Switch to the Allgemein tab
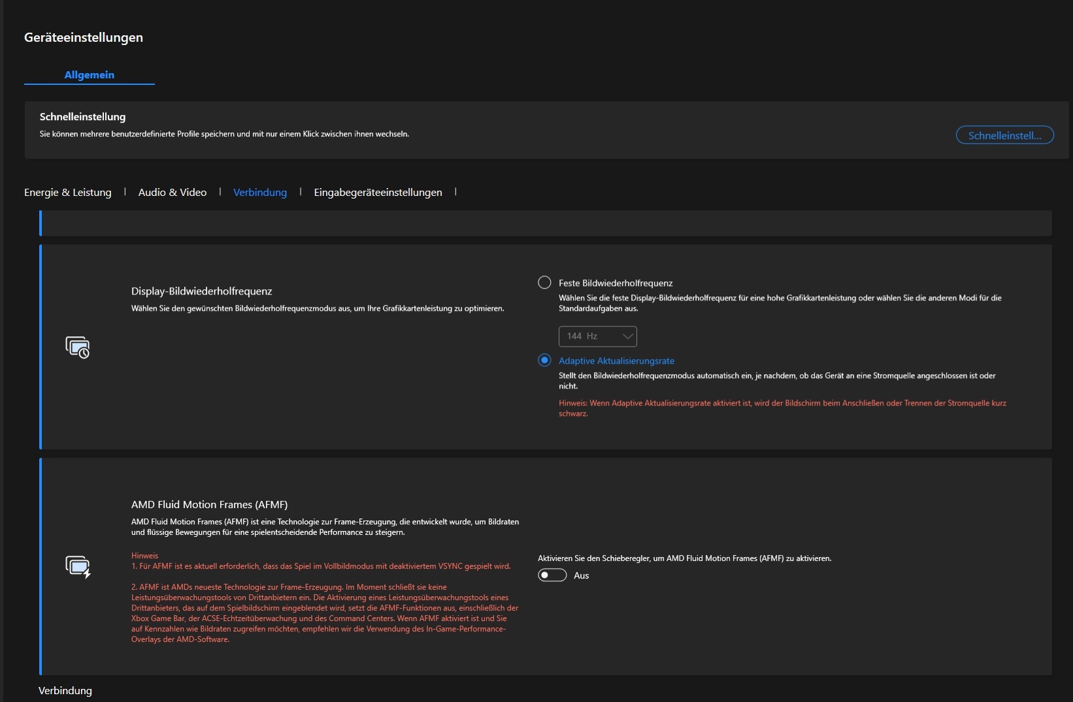The width and height of the screenshot is (1073, 702). point(89,75)
